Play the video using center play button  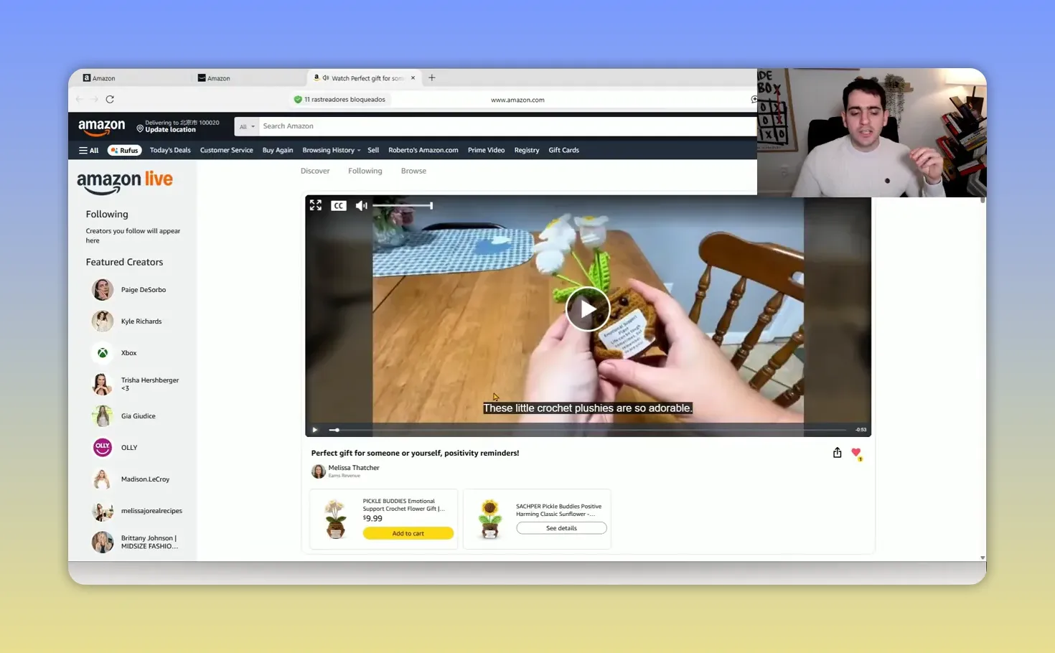588,309
